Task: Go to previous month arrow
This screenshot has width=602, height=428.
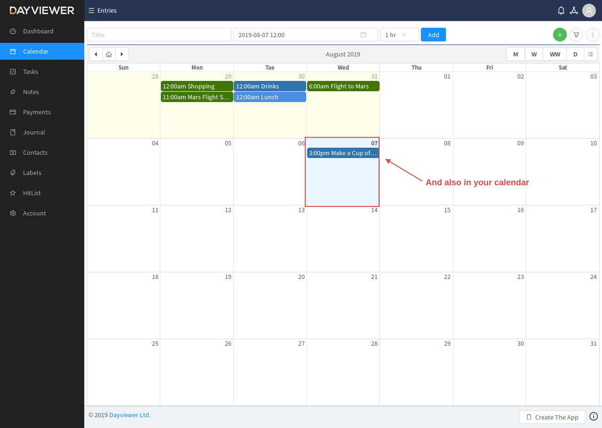Action: (95, 54)
